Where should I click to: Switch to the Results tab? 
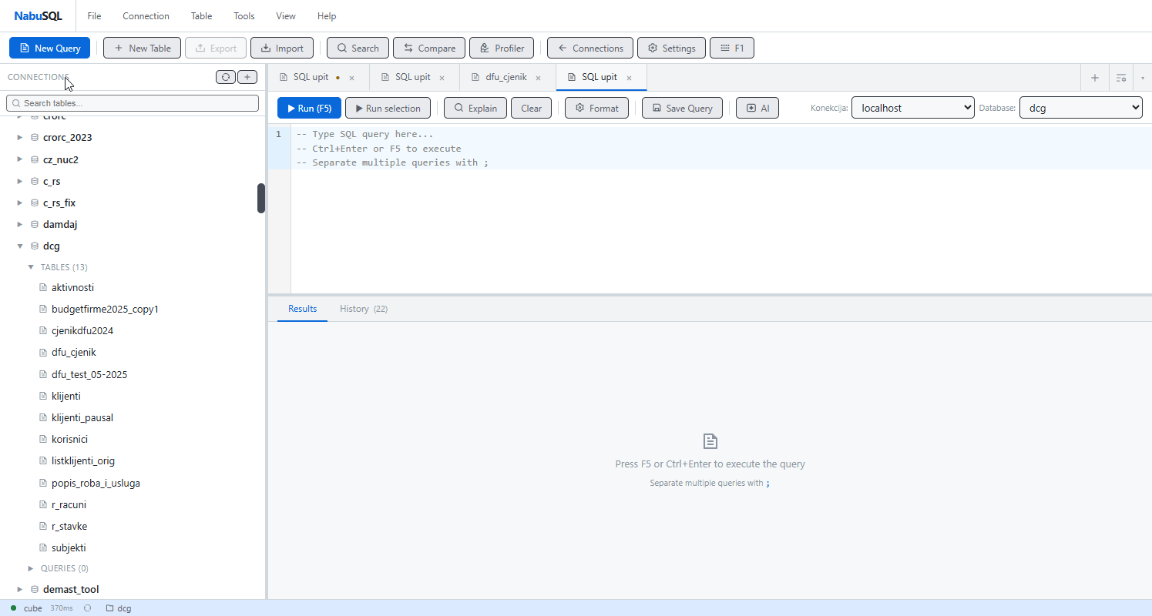303,309
